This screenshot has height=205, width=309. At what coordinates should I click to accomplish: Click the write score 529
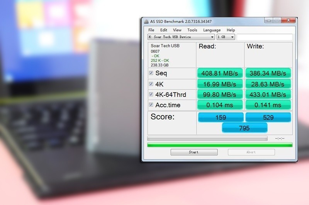pos(268,117)
